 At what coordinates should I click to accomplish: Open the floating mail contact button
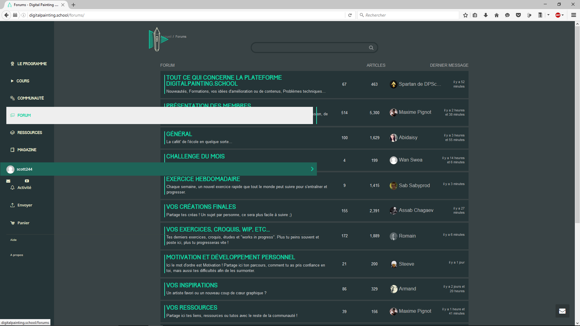[562, 311]
